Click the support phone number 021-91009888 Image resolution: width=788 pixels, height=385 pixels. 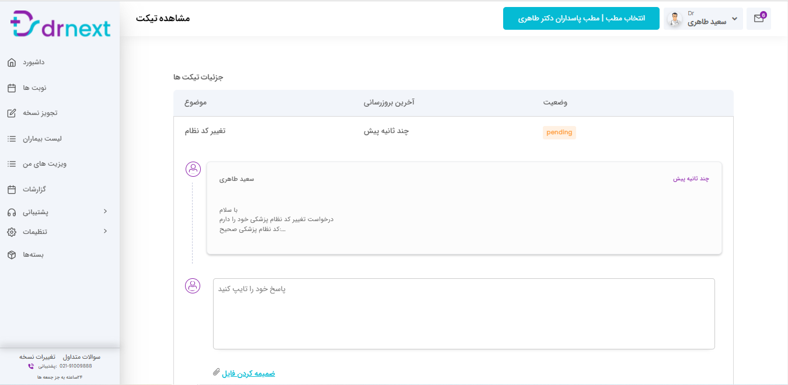point(76,366)
